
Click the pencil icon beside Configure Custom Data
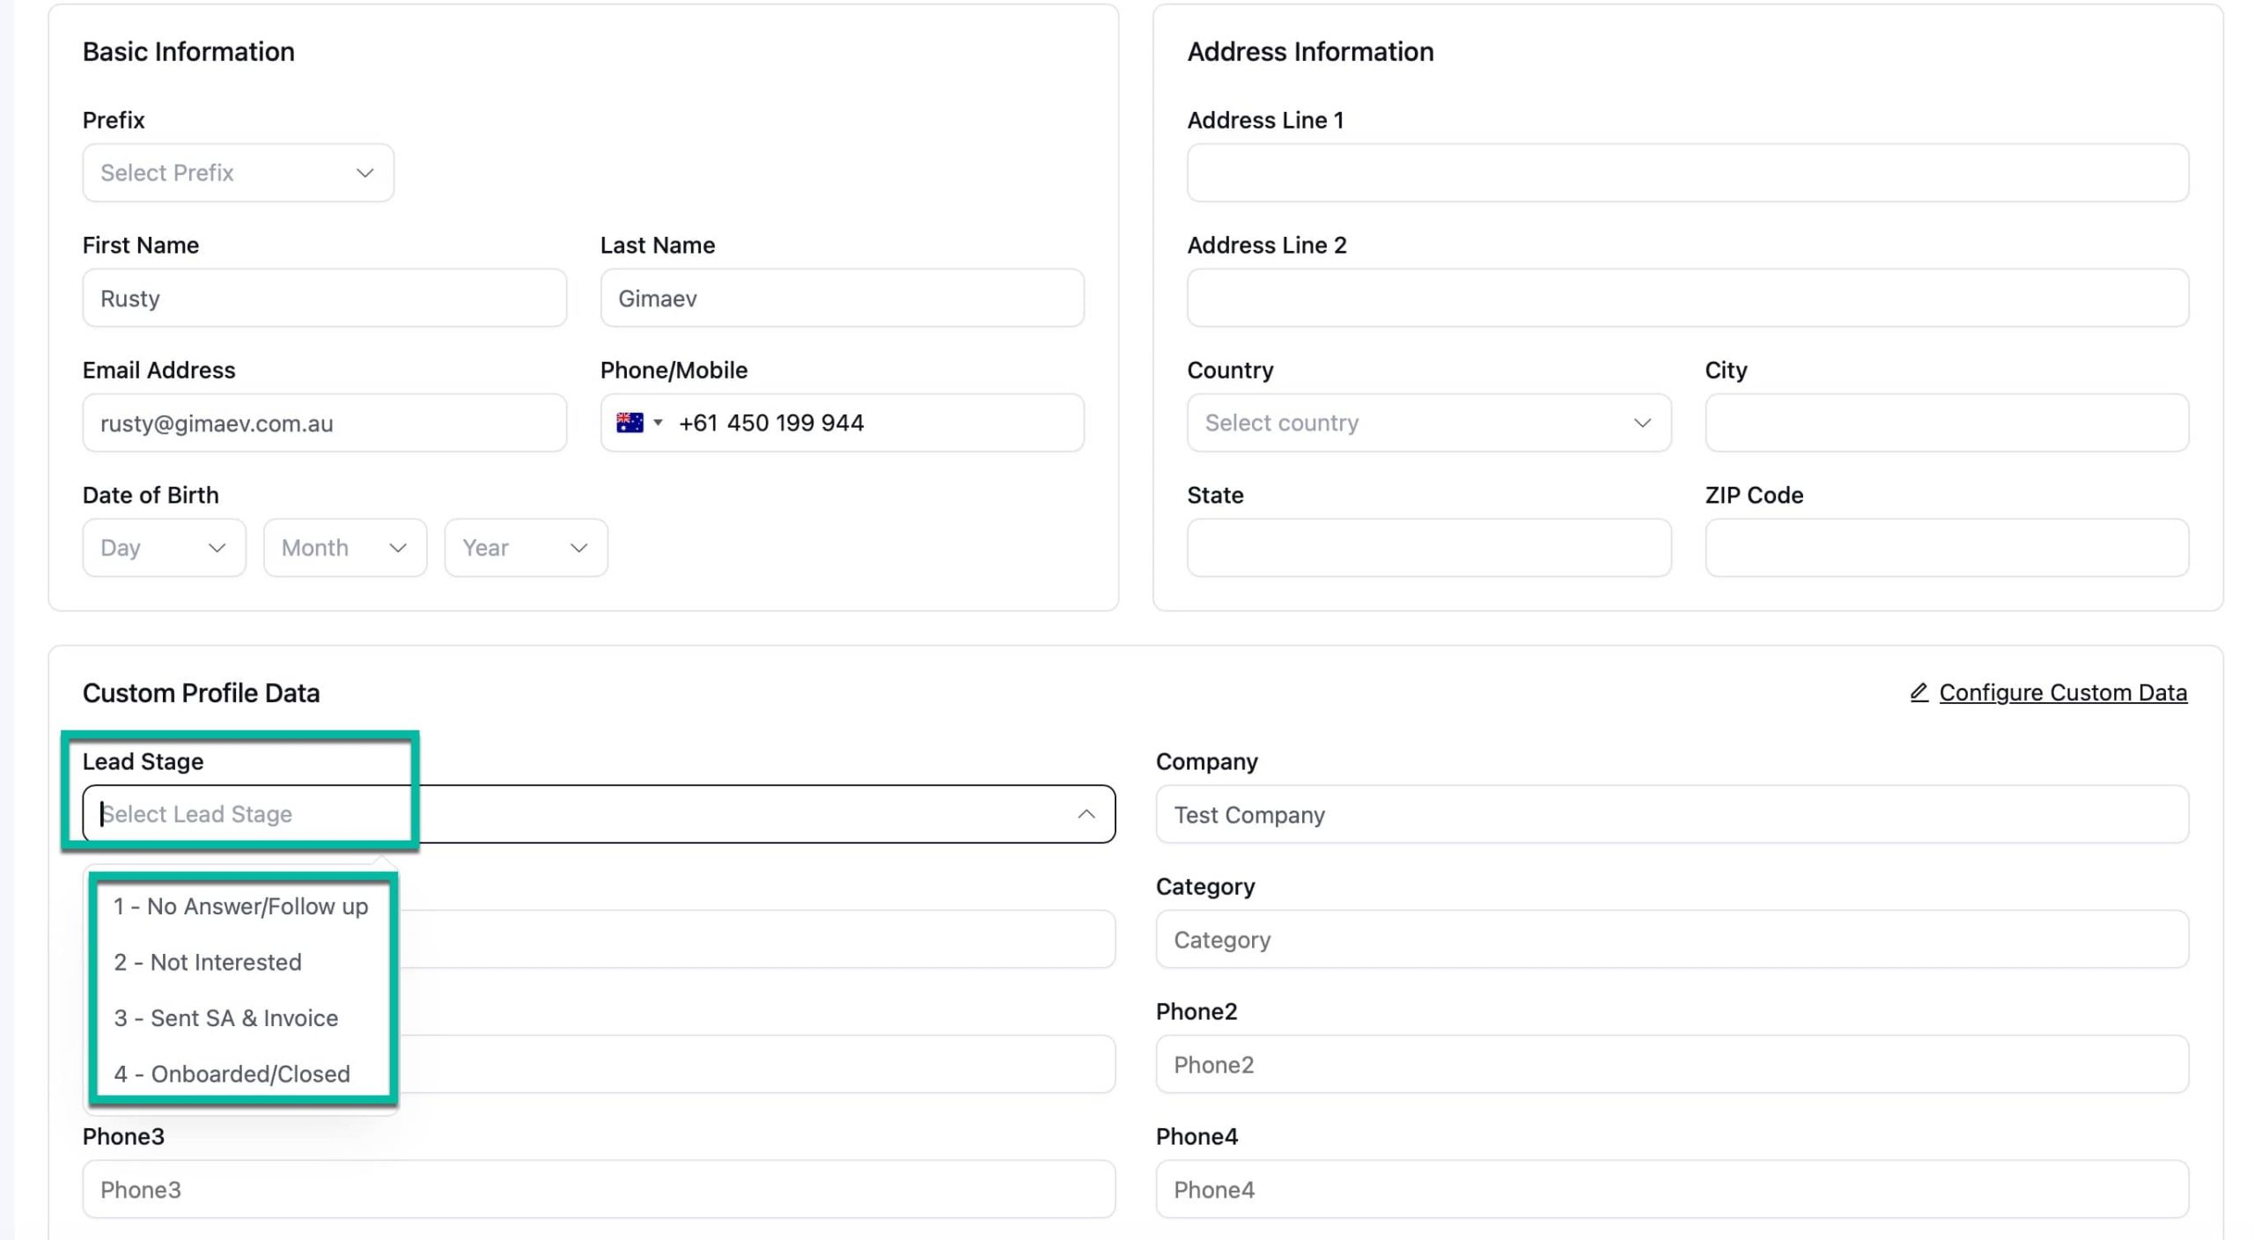tap(1919, 693)
